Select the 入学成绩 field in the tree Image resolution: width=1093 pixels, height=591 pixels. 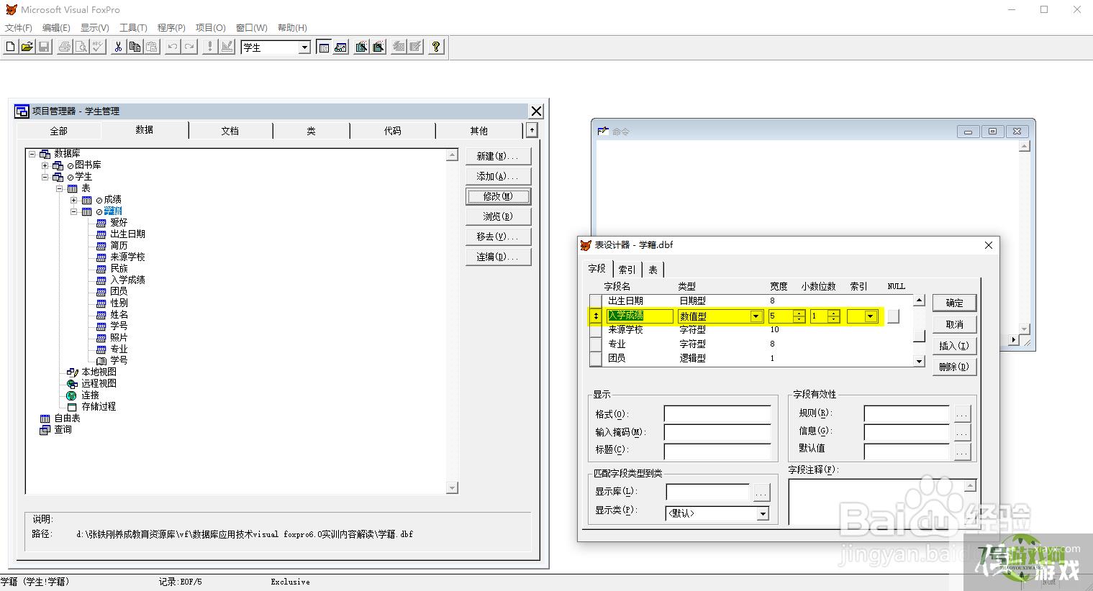127,280
